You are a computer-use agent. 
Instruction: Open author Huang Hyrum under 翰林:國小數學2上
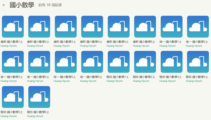tap(141, 81)
